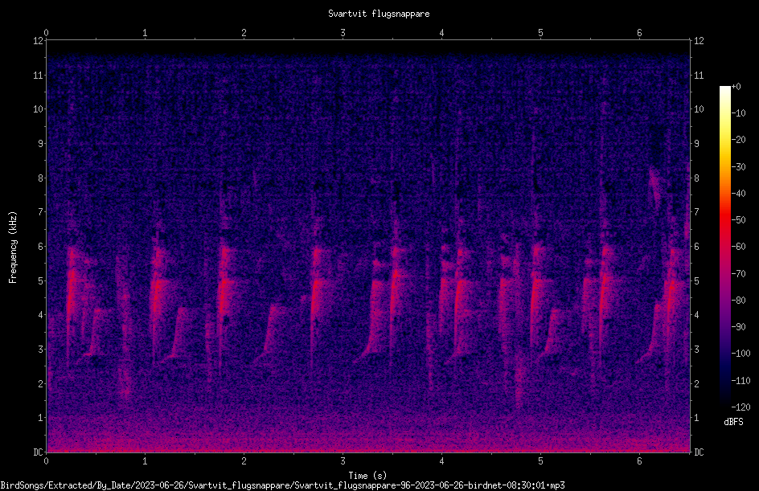Click the '4' tick on the right frequency axis
759x491 pixels.
click(696, 315)
